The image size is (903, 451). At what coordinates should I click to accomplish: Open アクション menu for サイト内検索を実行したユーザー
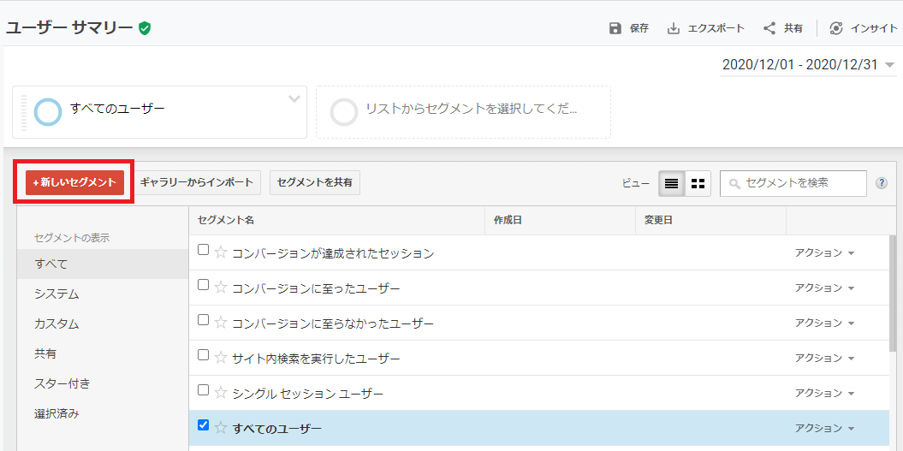tap(824, 359)
